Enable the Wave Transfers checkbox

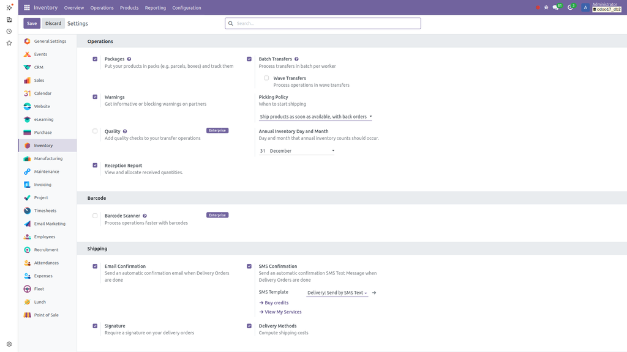coord(266,78)
